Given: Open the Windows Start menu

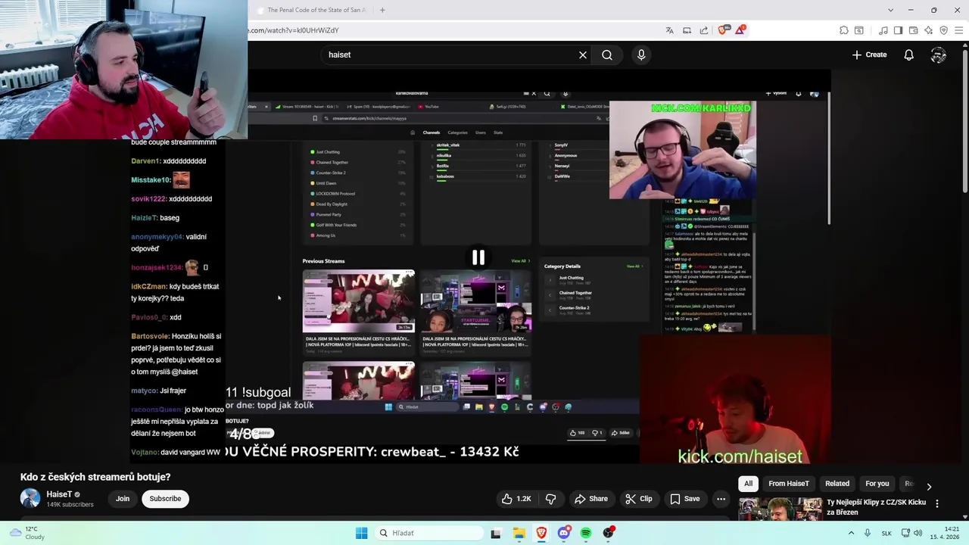Looking at the screenshot, I should [x=361, y=533].
